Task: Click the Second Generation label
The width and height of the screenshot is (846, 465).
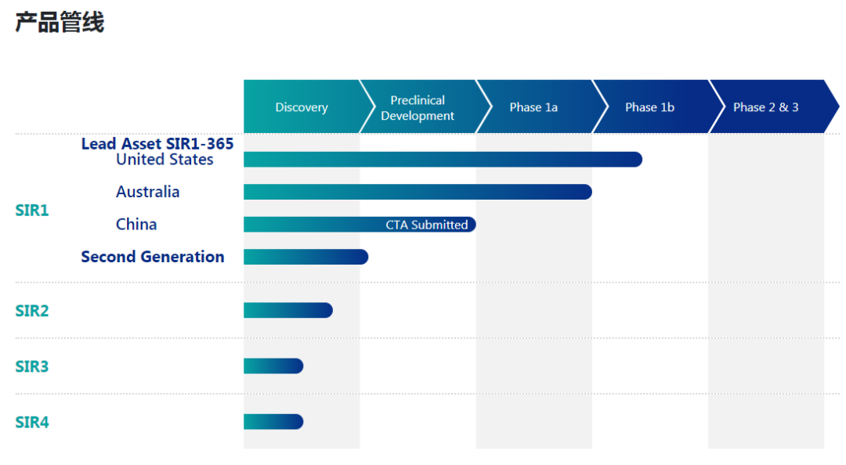Action: pyautogui.click(x=153, y=257)
